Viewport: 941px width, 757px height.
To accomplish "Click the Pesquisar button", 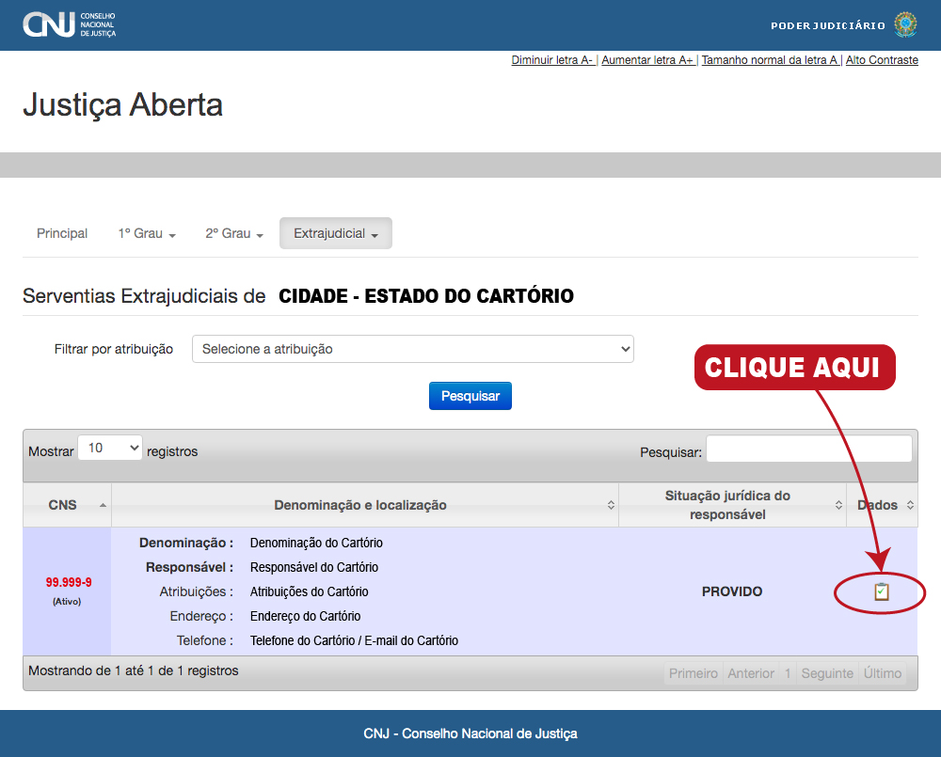I will coord(470,395).
